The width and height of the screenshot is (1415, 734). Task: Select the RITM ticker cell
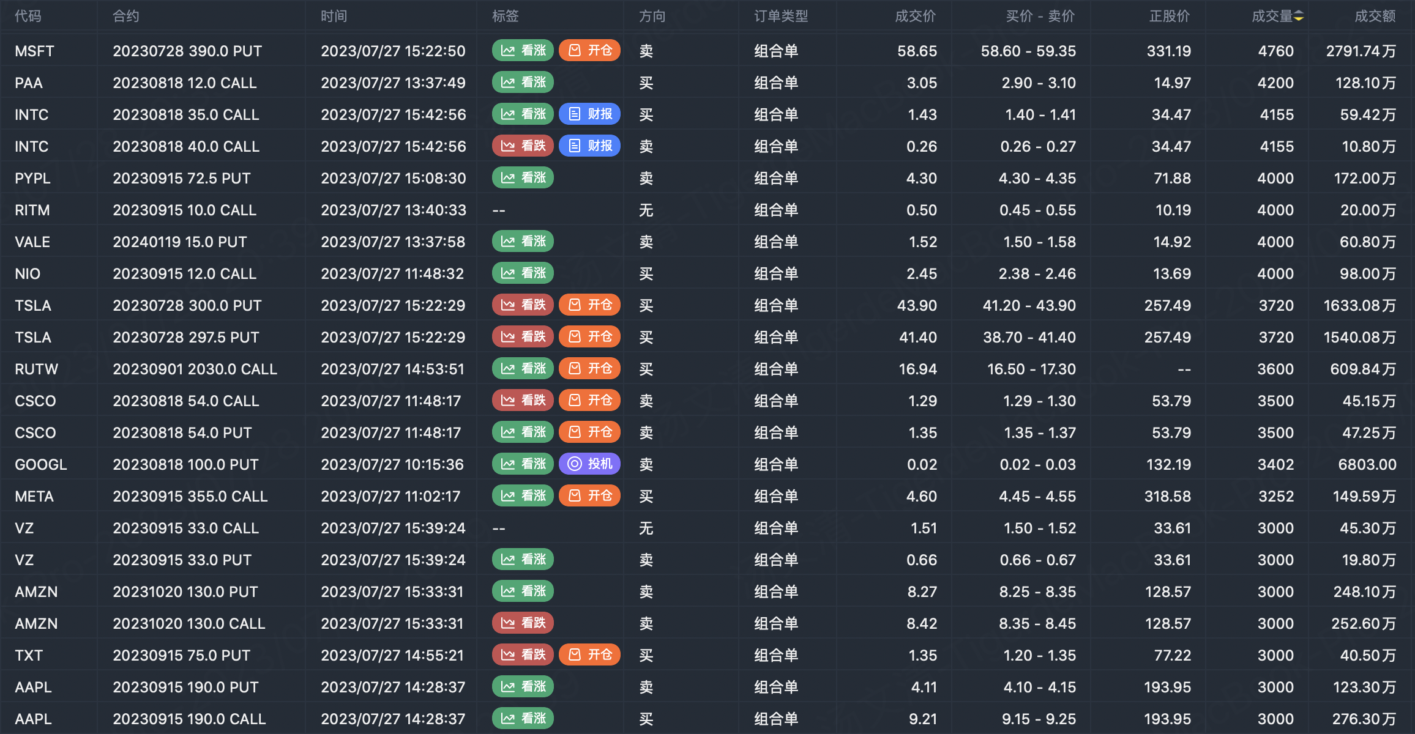point(32,210)
